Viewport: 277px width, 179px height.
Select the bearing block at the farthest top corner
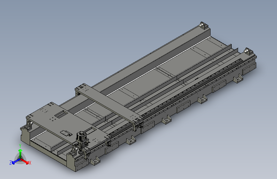[204, 25]
